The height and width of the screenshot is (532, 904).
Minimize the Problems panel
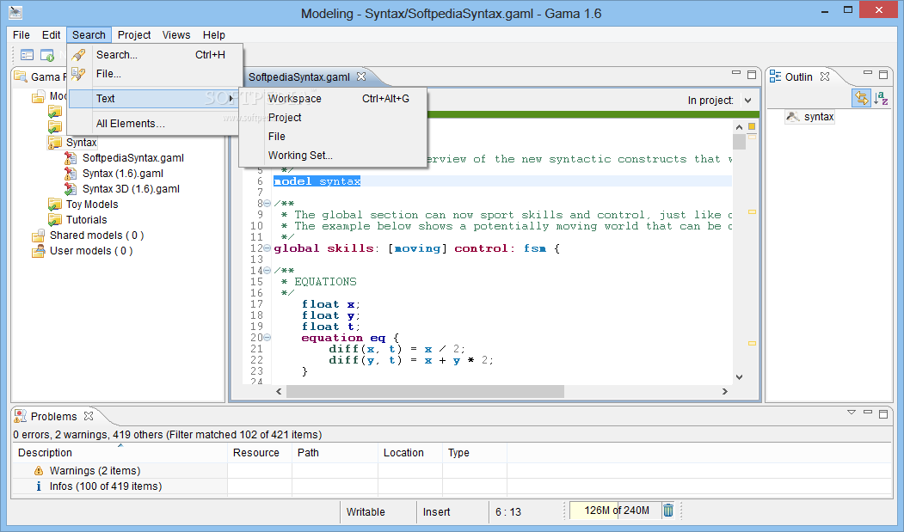pos(868,413)
